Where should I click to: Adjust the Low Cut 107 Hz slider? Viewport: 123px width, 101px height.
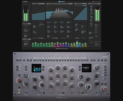pyautogui.click(x=27, y=36)
